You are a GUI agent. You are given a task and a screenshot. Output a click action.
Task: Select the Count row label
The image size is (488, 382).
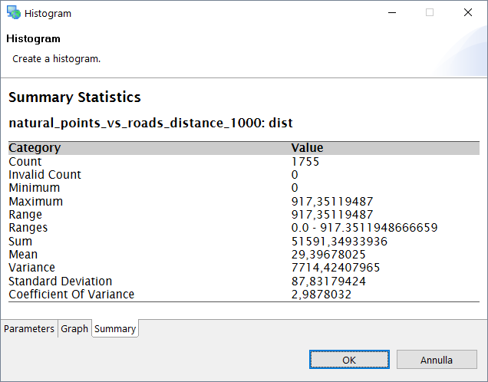(x=25, y=162)
